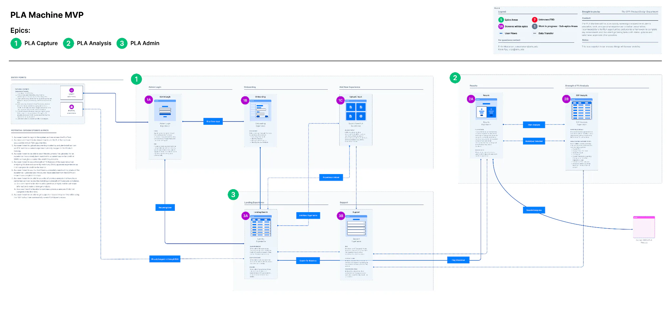This screenshot has width=672, height=333.
Task: Select the purple 3B Support badge
Action: click(x=341, y=216)
